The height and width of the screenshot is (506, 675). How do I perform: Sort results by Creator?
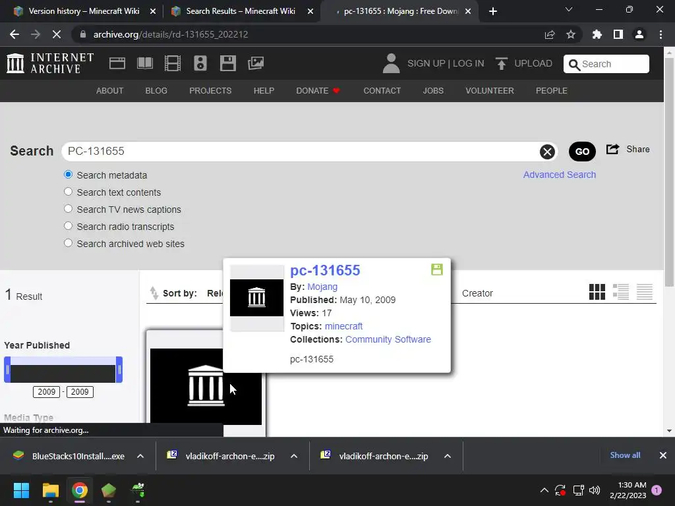[477, 293]
